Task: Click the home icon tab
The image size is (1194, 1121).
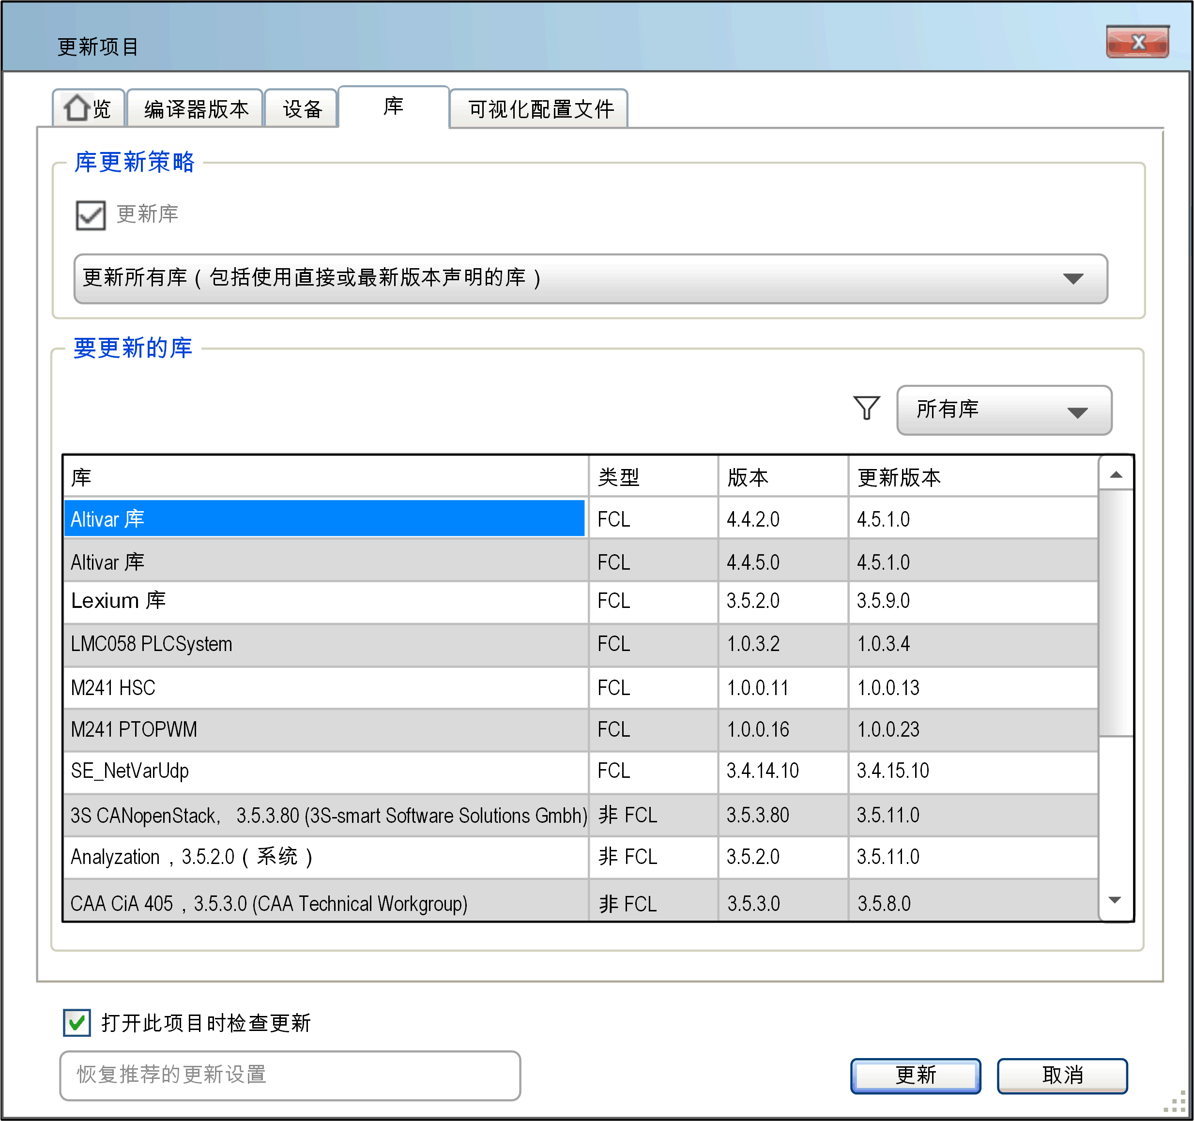Action: 88,109
